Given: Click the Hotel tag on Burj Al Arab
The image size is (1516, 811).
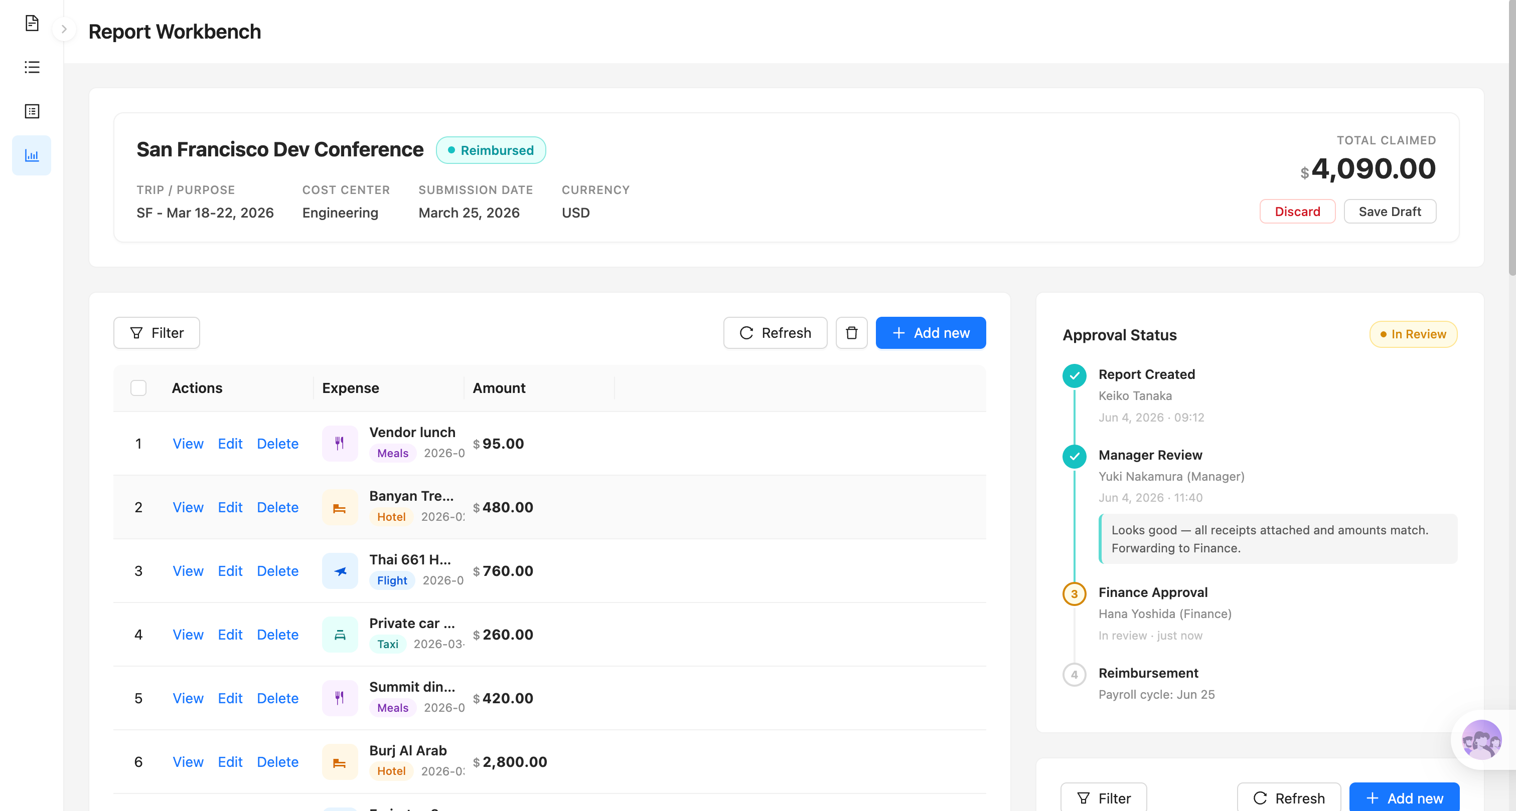Looking at the screenshot, I should (x=391, y=771).
